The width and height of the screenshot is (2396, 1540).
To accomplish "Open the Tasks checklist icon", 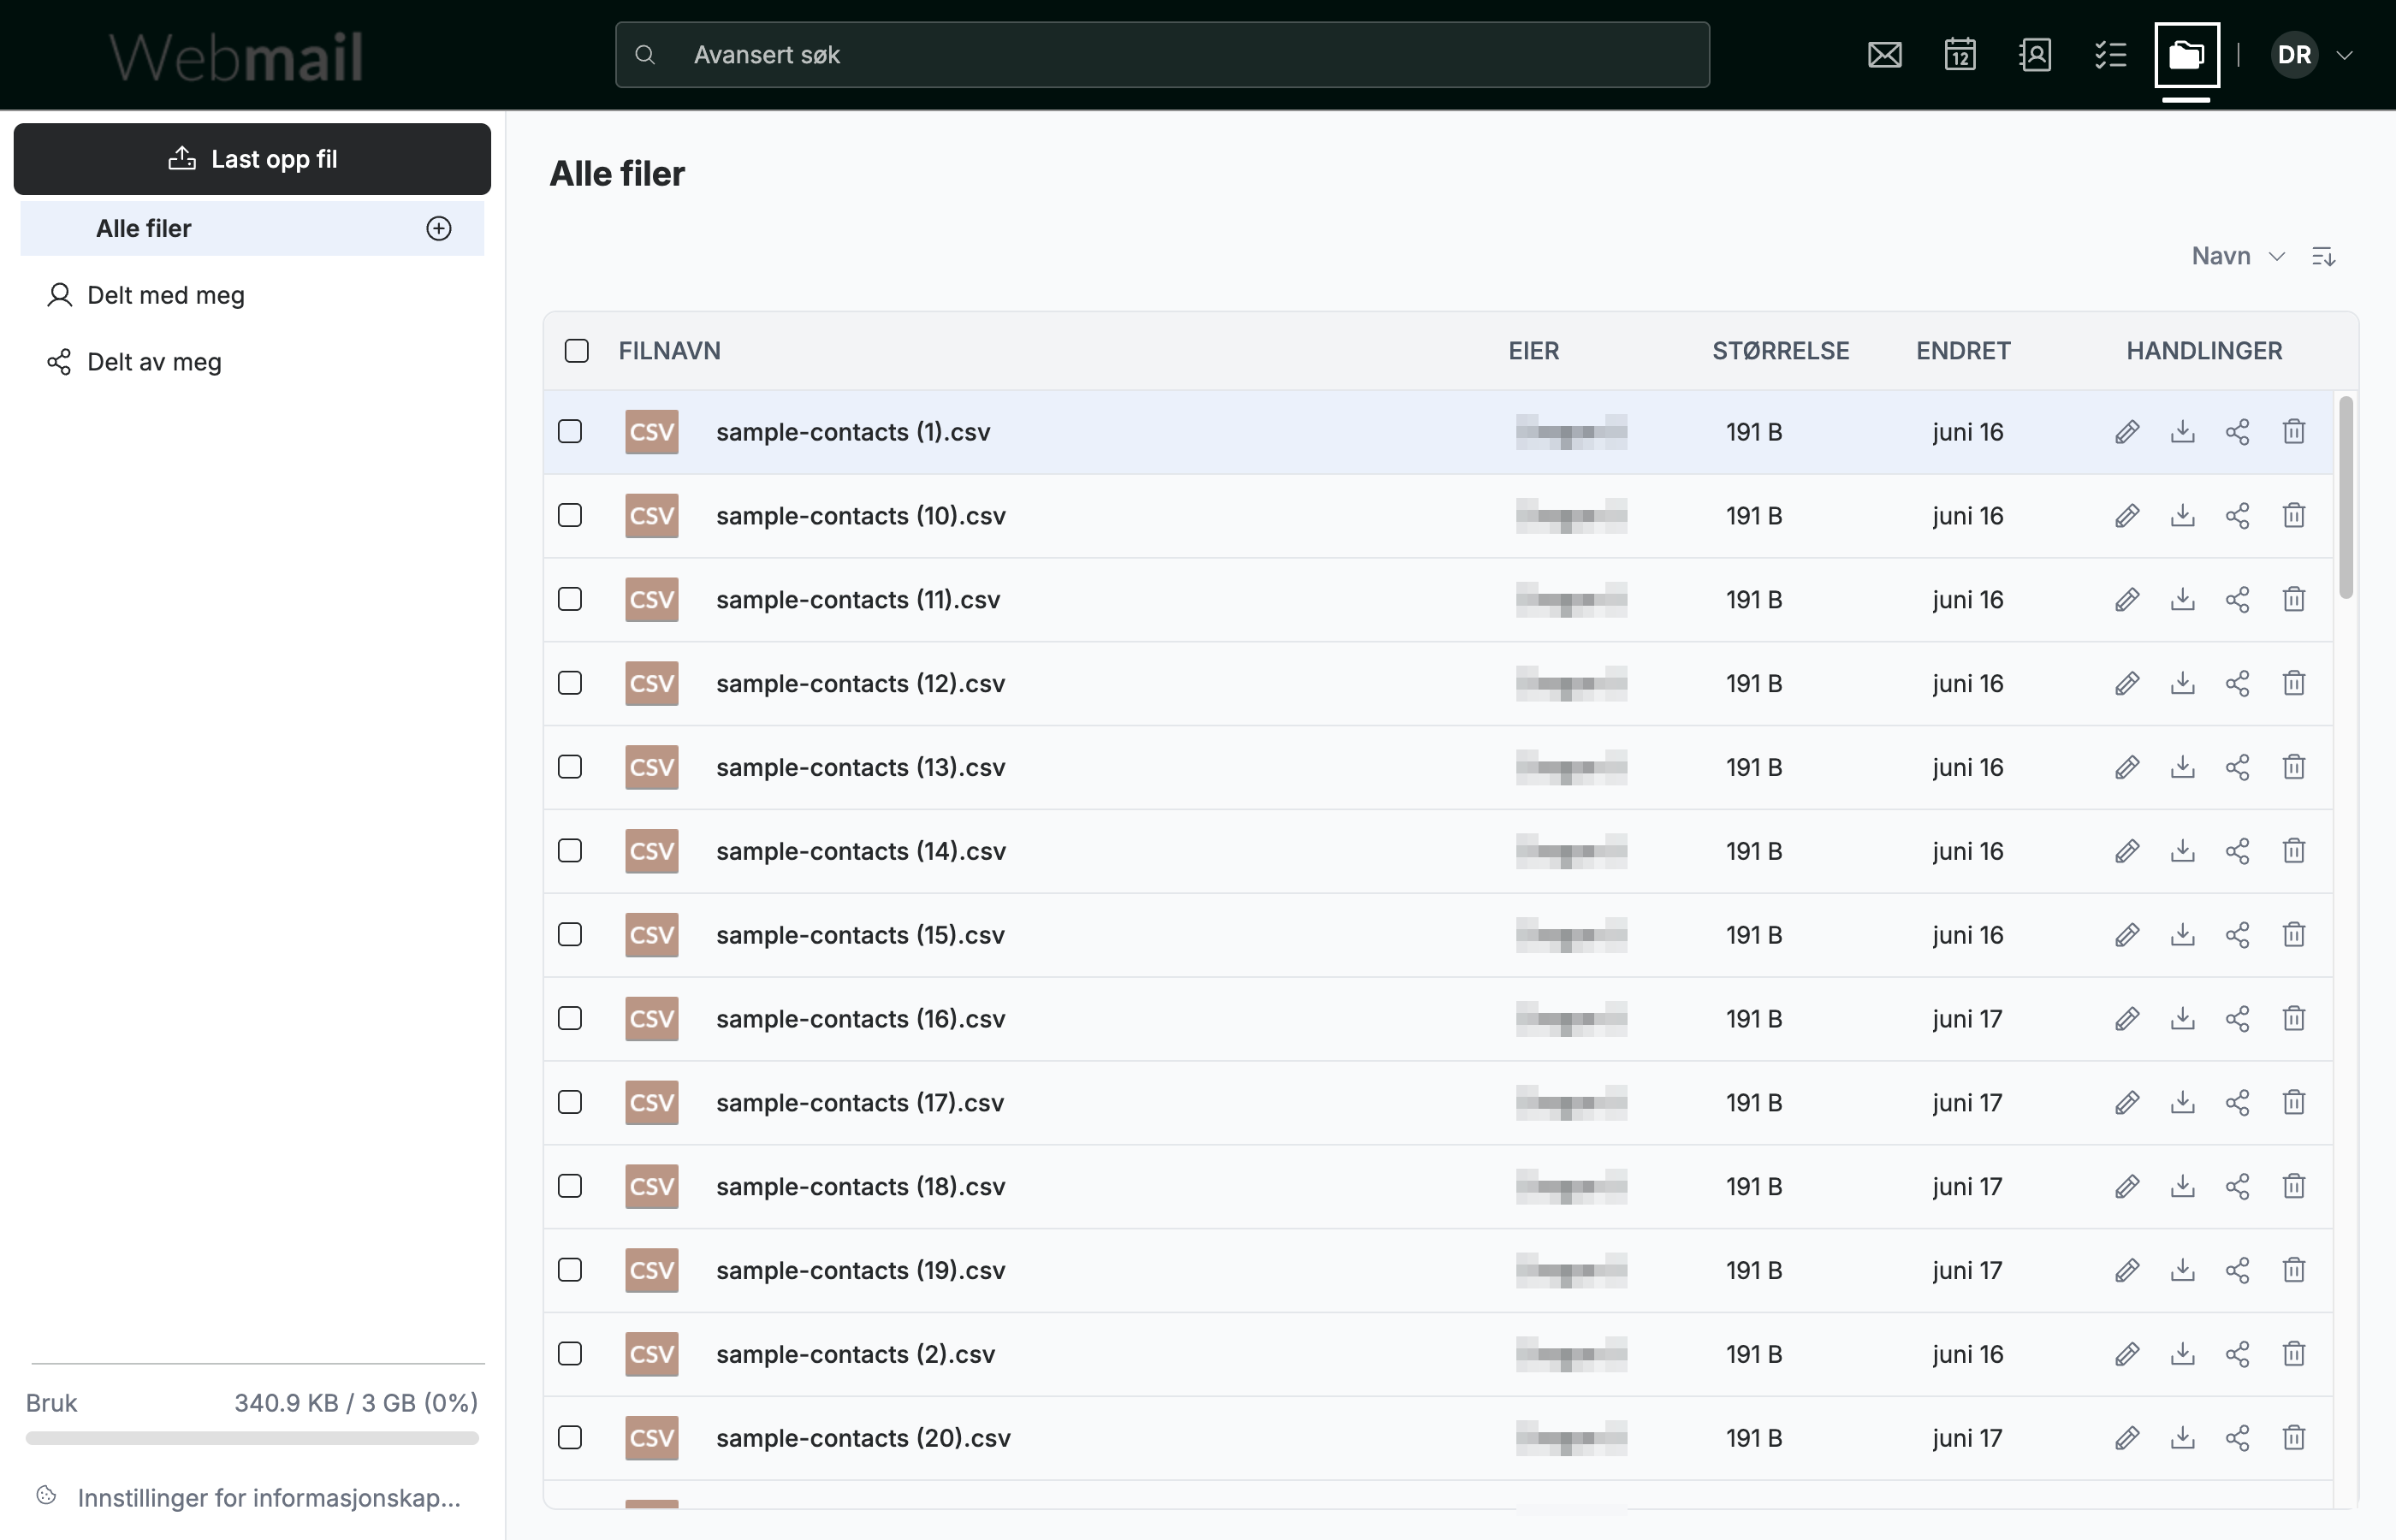I will click(x=2110, y=55).
